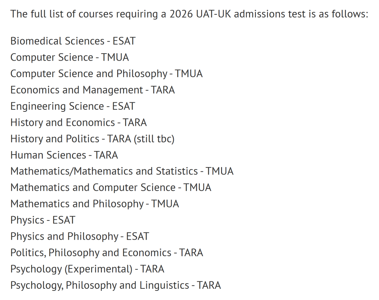Click the heading about 2026 UAT-UK admissions test

point(189,14)
